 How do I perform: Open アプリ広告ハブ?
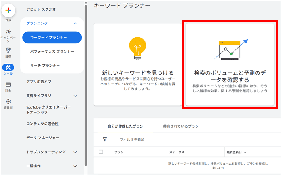[39, 82]
